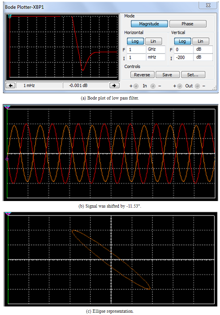Close the Bode Plotter-XBP1 window

(x=208, y=6)
